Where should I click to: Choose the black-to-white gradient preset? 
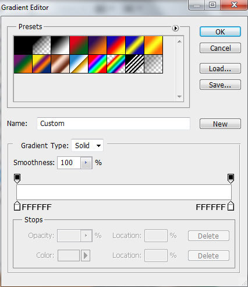[60, 45]
